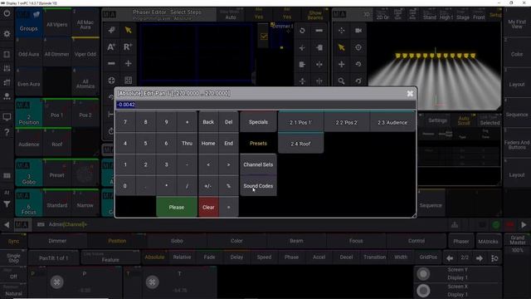Open the Link Values Feature dropdown
This screenshot has height=299, width=531.
[x=110, y=257]
